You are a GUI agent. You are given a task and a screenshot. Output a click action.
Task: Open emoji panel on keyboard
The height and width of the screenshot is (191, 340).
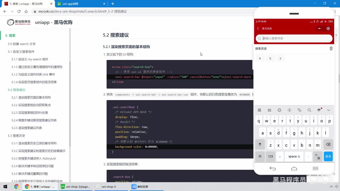[279, 110]
